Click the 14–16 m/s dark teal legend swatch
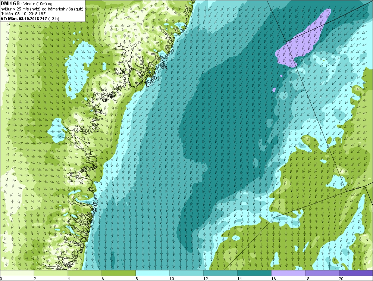This screenshot has height=281, width=373. point(254,273)
